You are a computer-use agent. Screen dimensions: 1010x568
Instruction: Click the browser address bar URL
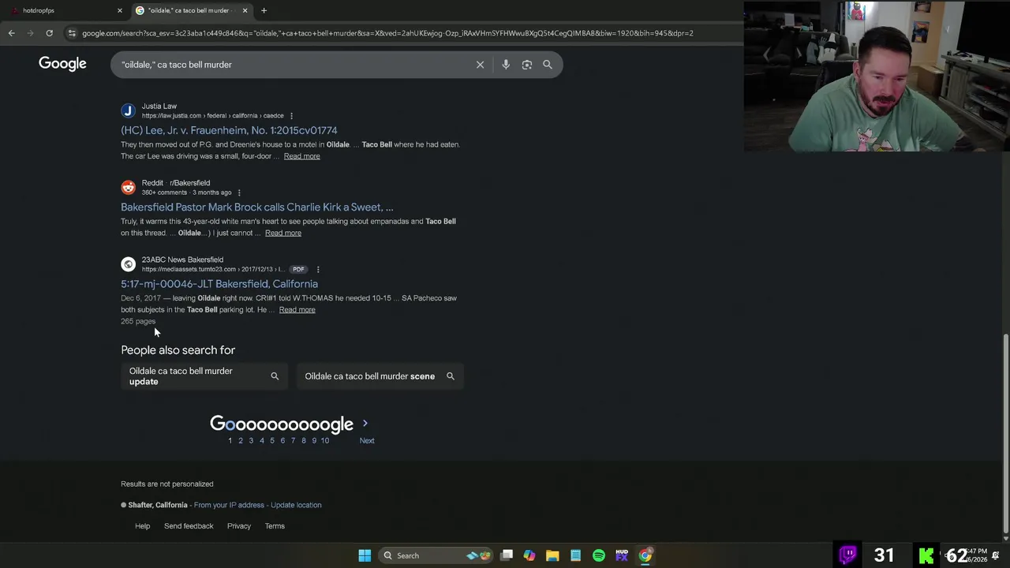387,33
